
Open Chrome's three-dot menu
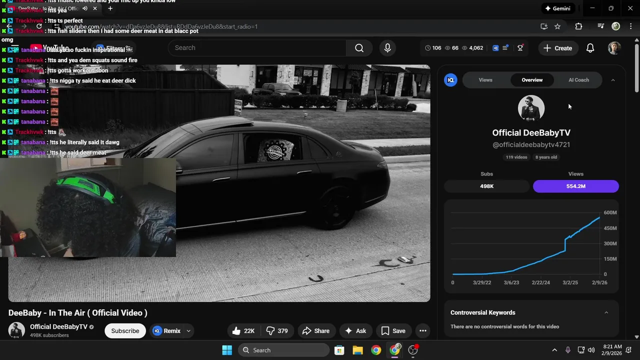click(x=631, y=26)
